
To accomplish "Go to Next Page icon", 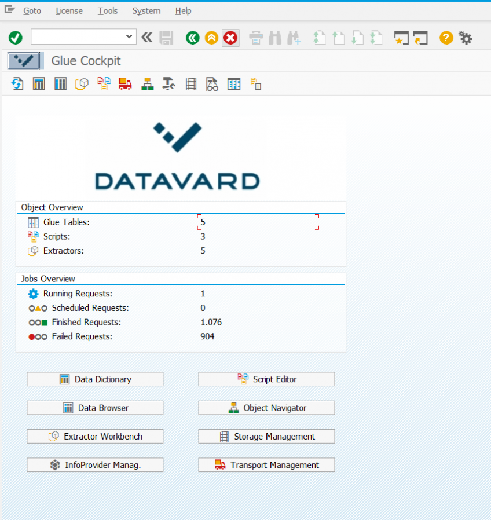I will [357, 38].
